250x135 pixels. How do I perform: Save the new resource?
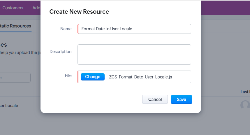[181, 99]
